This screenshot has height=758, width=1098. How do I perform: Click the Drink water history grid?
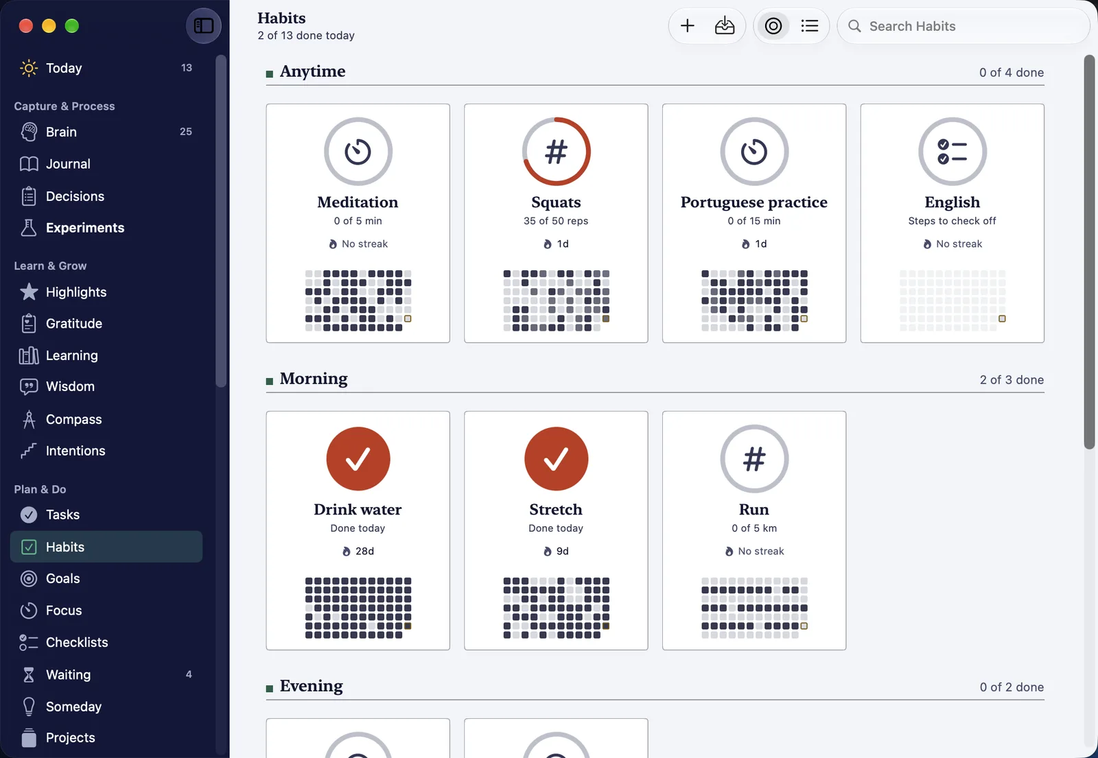tap(358, 608)
